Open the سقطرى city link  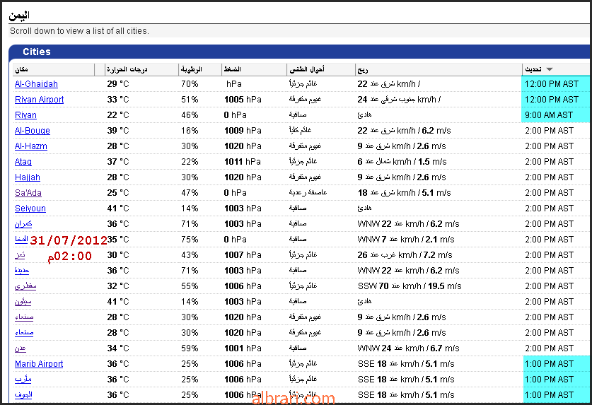[x=25, y=286]
